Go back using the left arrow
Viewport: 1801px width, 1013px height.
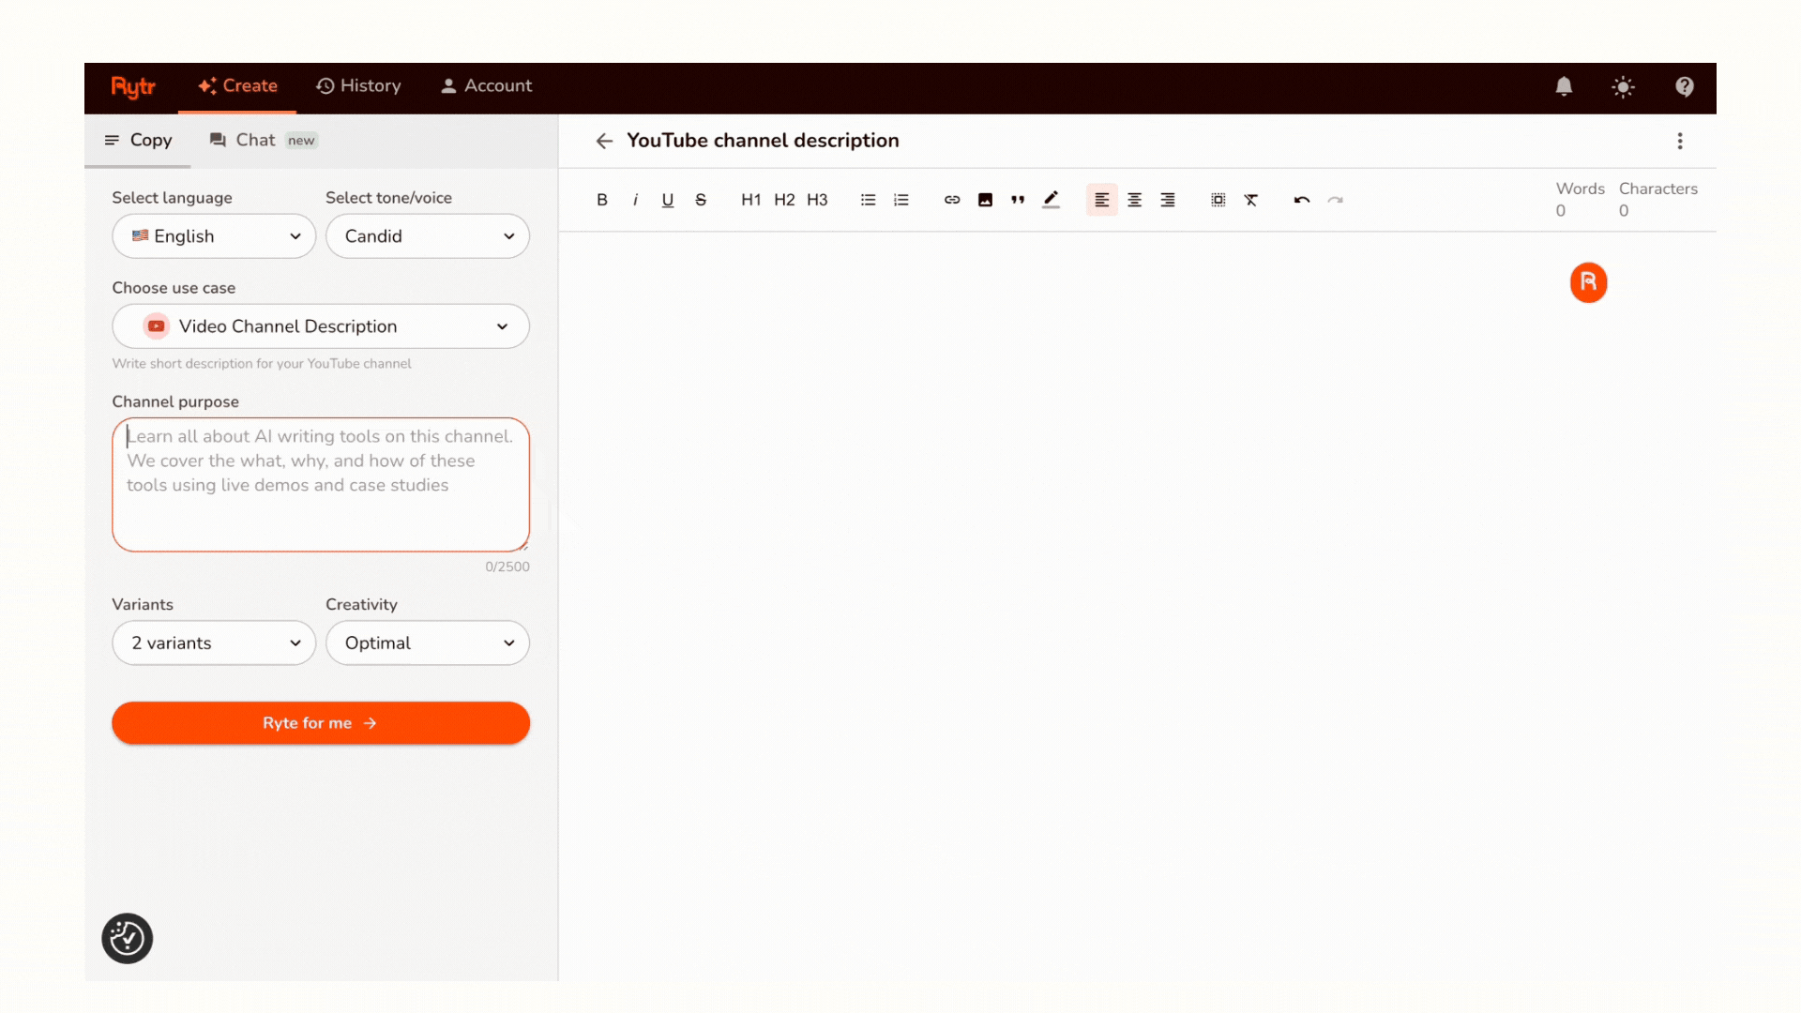(604, 141)
